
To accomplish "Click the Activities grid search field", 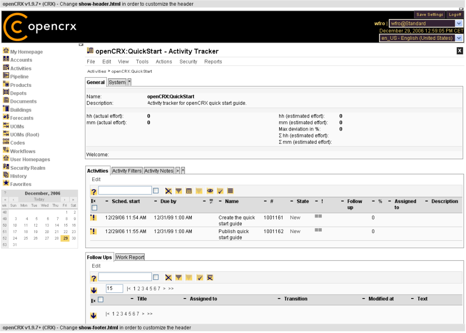I will (x=125, y=190).
